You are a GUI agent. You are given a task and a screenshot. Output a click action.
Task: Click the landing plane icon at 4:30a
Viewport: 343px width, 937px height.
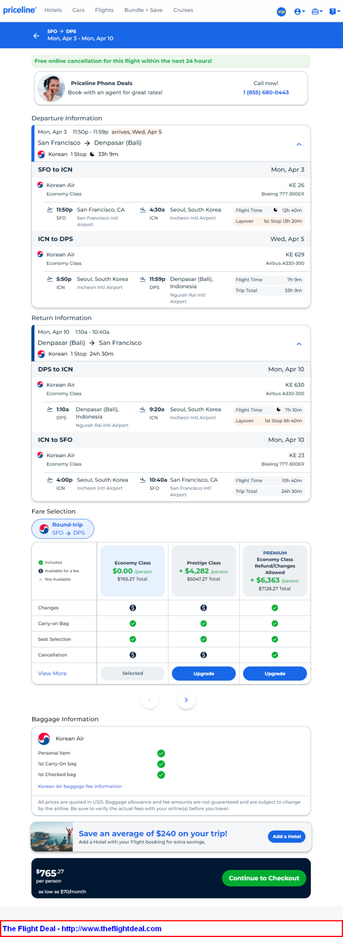(143, 210)
